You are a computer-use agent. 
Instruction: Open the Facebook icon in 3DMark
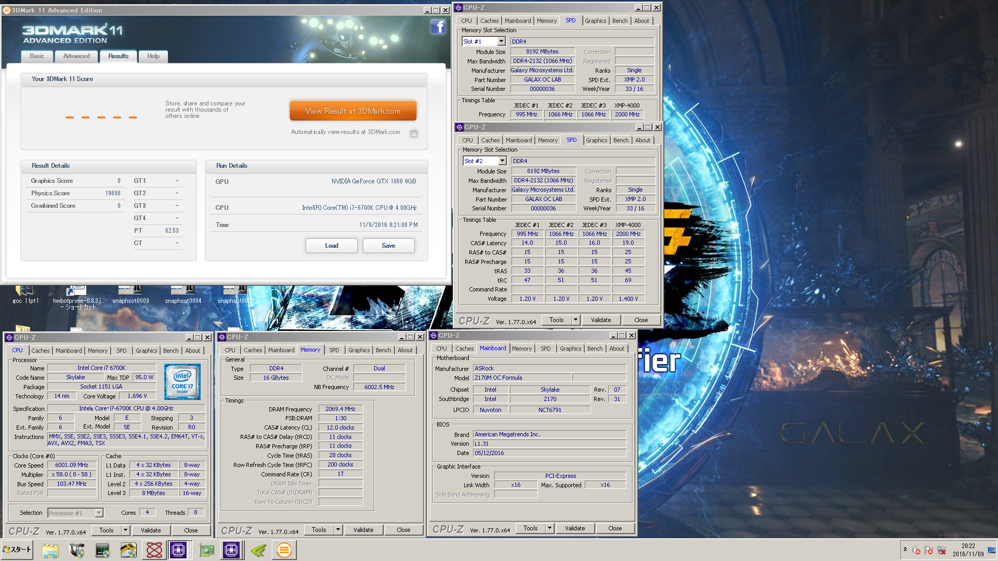click(438, 26)
